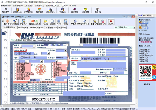This screenshot has height=110, width=156.
Task: Click red-boxed 单位名称 recipient selector
Action: point(74,59)
